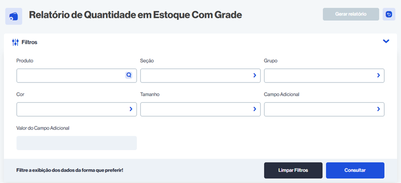Image resolution: width=401 pixels, height=183 pixels.
Task: Select the Campo Adicional field box
Action: pyautogui.click(x=319, y=110)
